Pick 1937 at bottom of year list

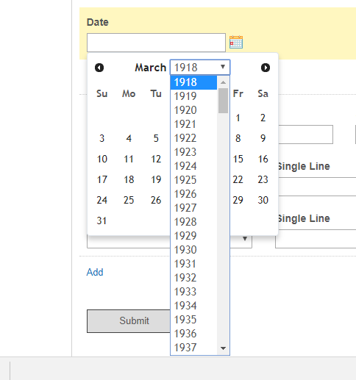193,348
